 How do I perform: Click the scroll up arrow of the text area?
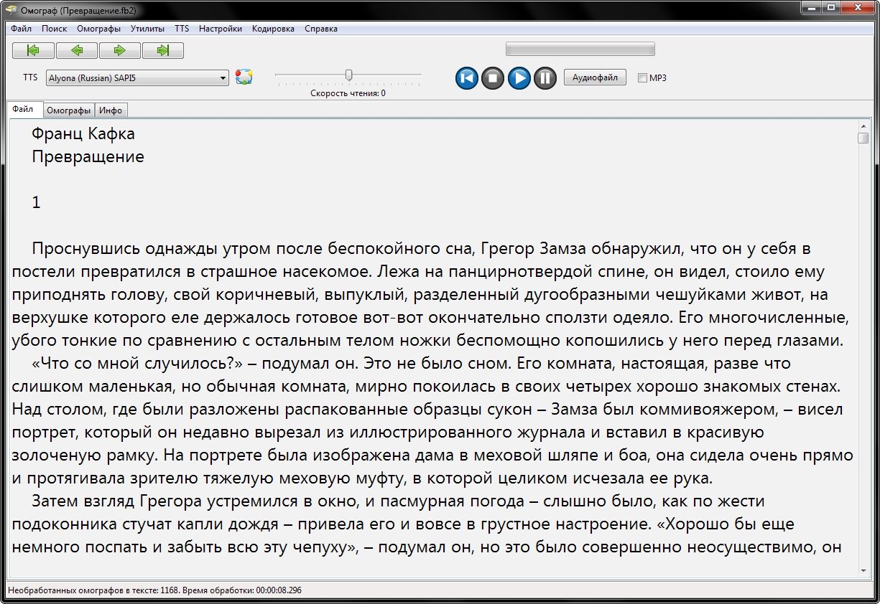point(863,126)
